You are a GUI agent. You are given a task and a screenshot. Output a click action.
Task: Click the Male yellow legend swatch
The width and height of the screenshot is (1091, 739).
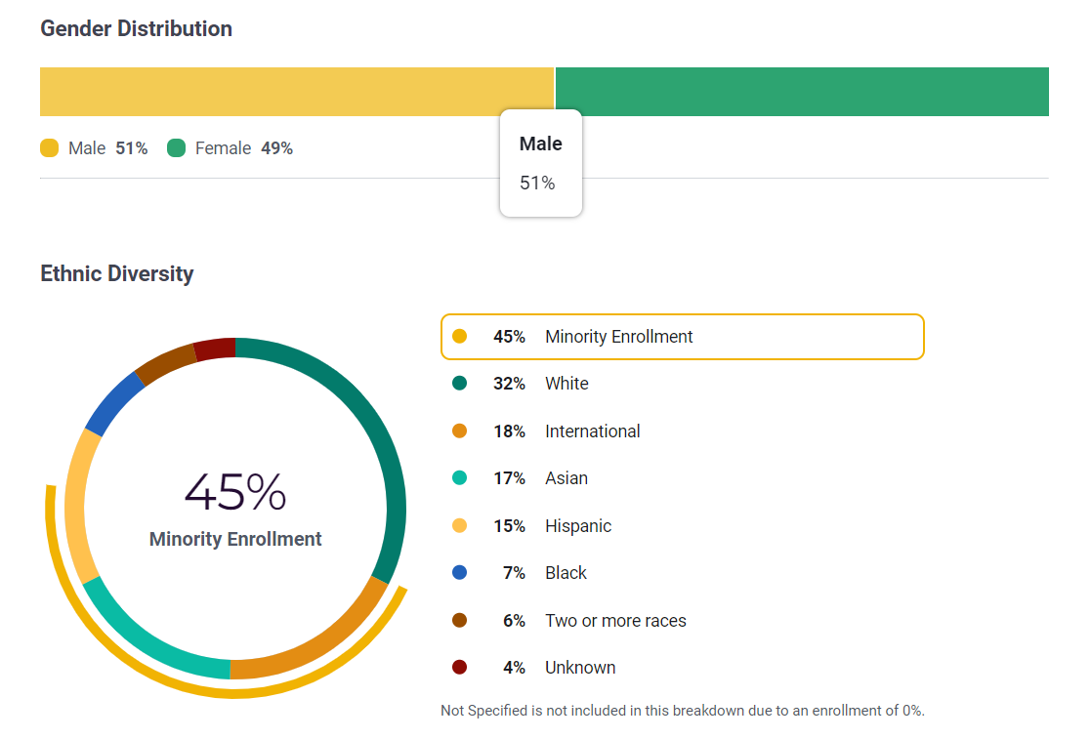[x=50, y=148]
